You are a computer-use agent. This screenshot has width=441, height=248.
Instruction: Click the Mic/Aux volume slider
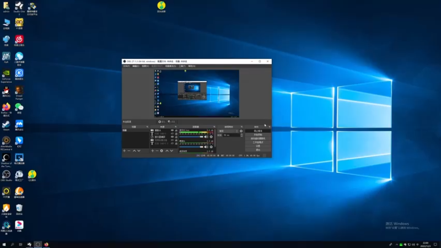click(x=191, y=137)
